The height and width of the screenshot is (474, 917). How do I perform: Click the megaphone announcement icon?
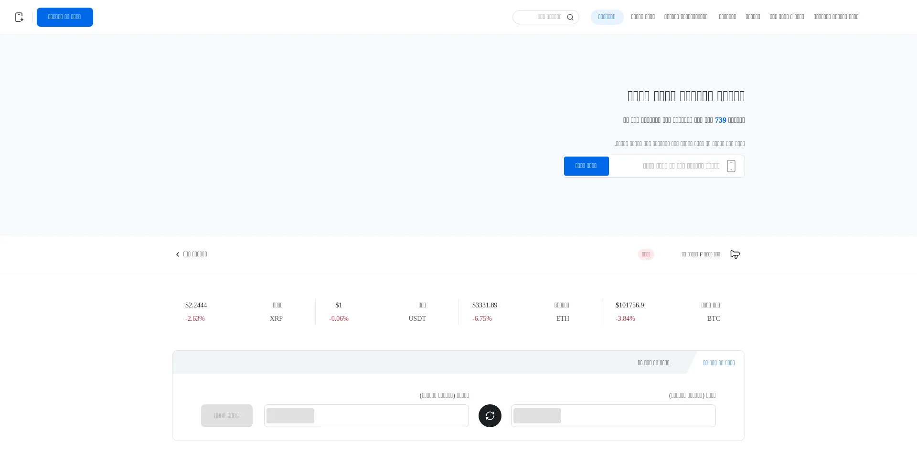tap(735, 254)
